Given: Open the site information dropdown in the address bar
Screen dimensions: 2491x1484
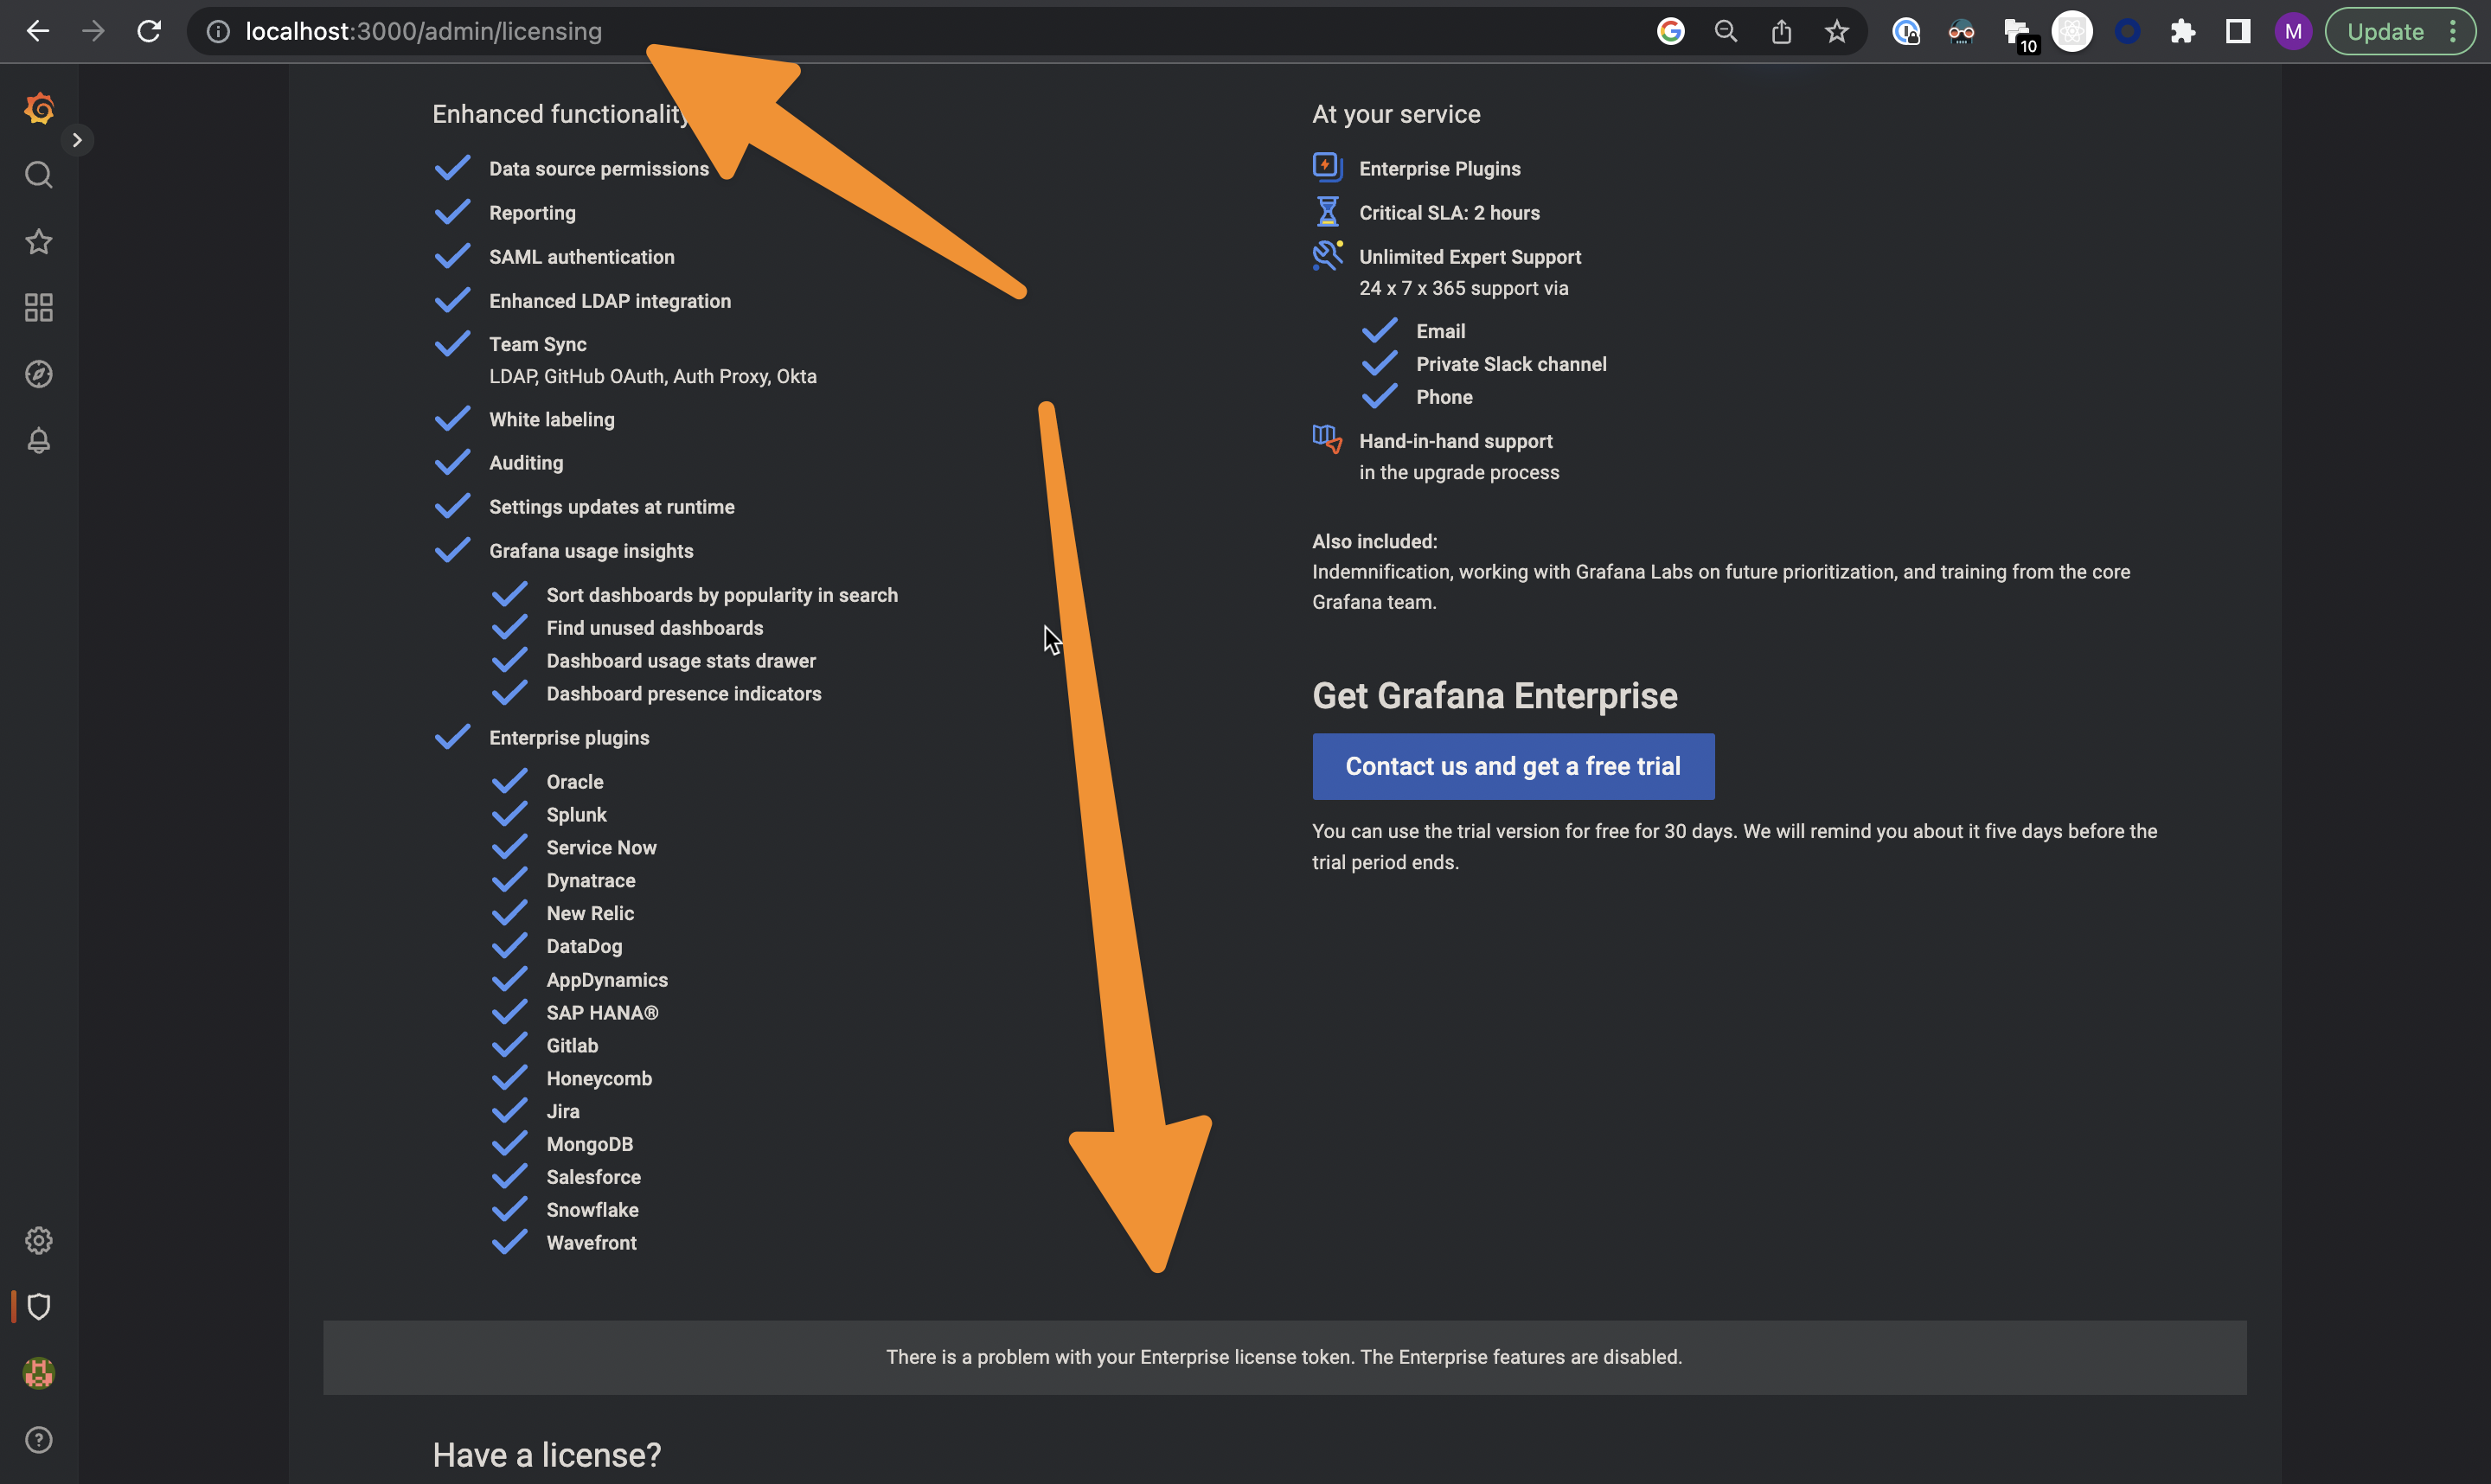Looking at the screenshot, I should 217,31.
